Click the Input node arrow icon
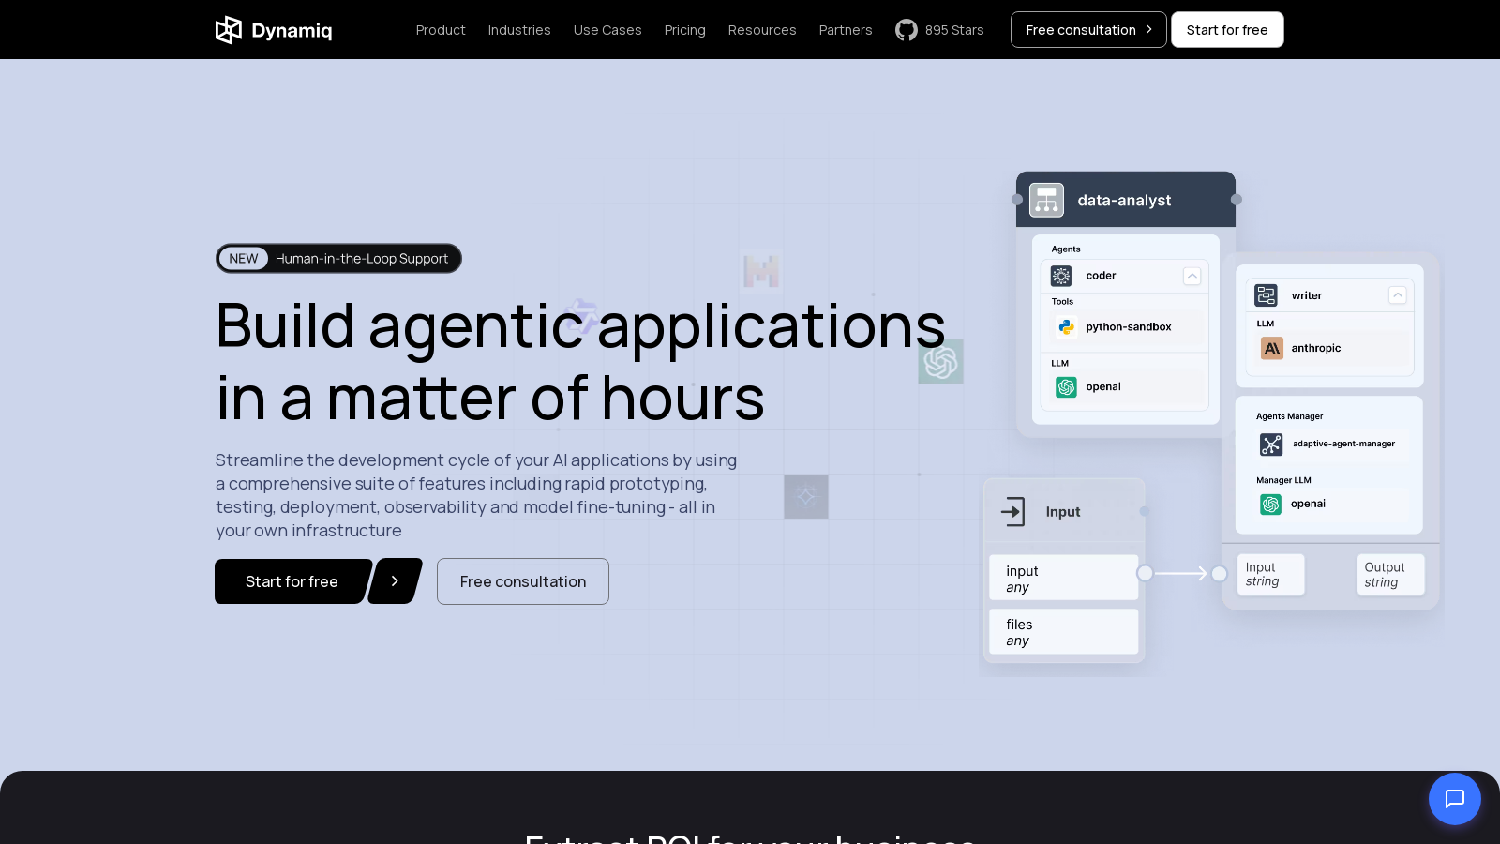This screenshot has width=1500, height=844. [x=1012, y=512]
